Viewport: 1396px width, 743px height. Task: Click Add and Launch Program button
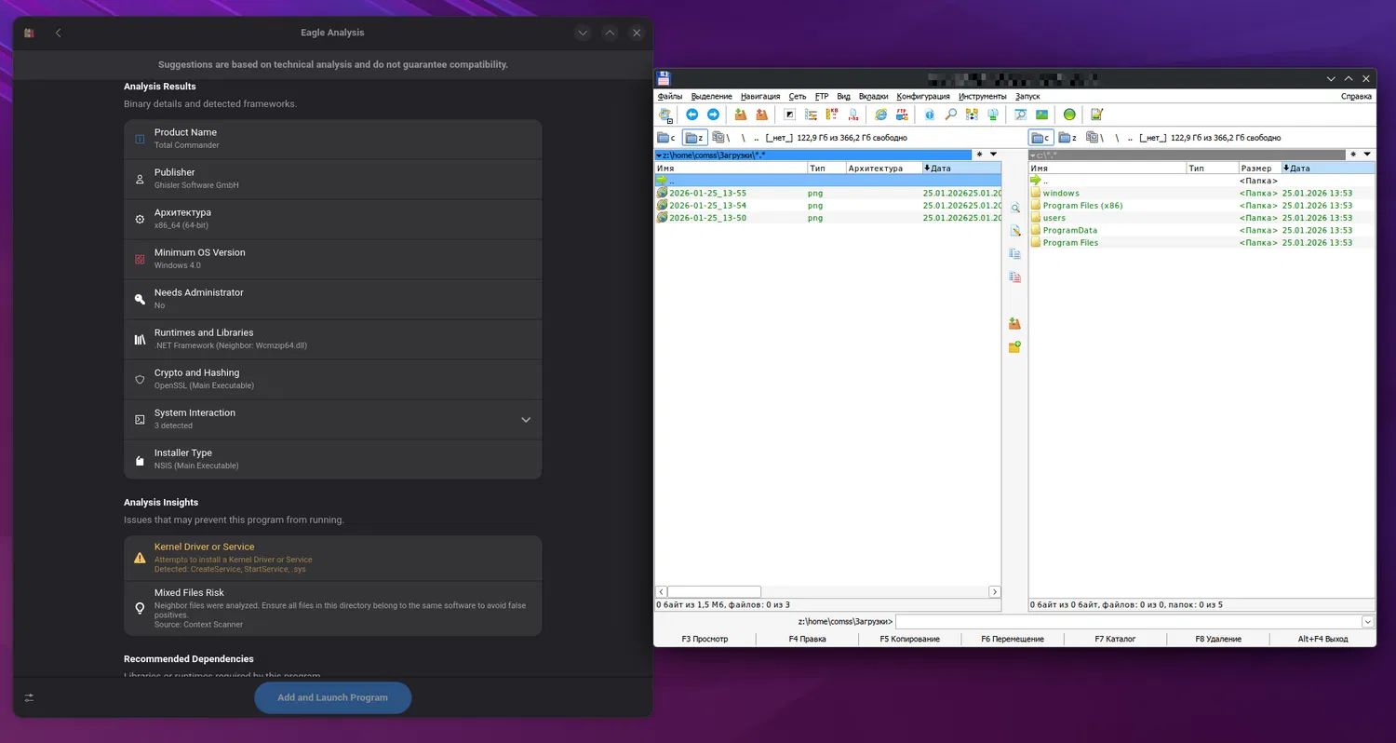click(x=333, y=697)
